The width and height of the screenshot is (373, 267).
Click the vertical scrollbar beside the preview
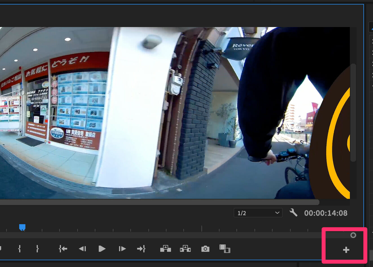click(x=353, y=113)
